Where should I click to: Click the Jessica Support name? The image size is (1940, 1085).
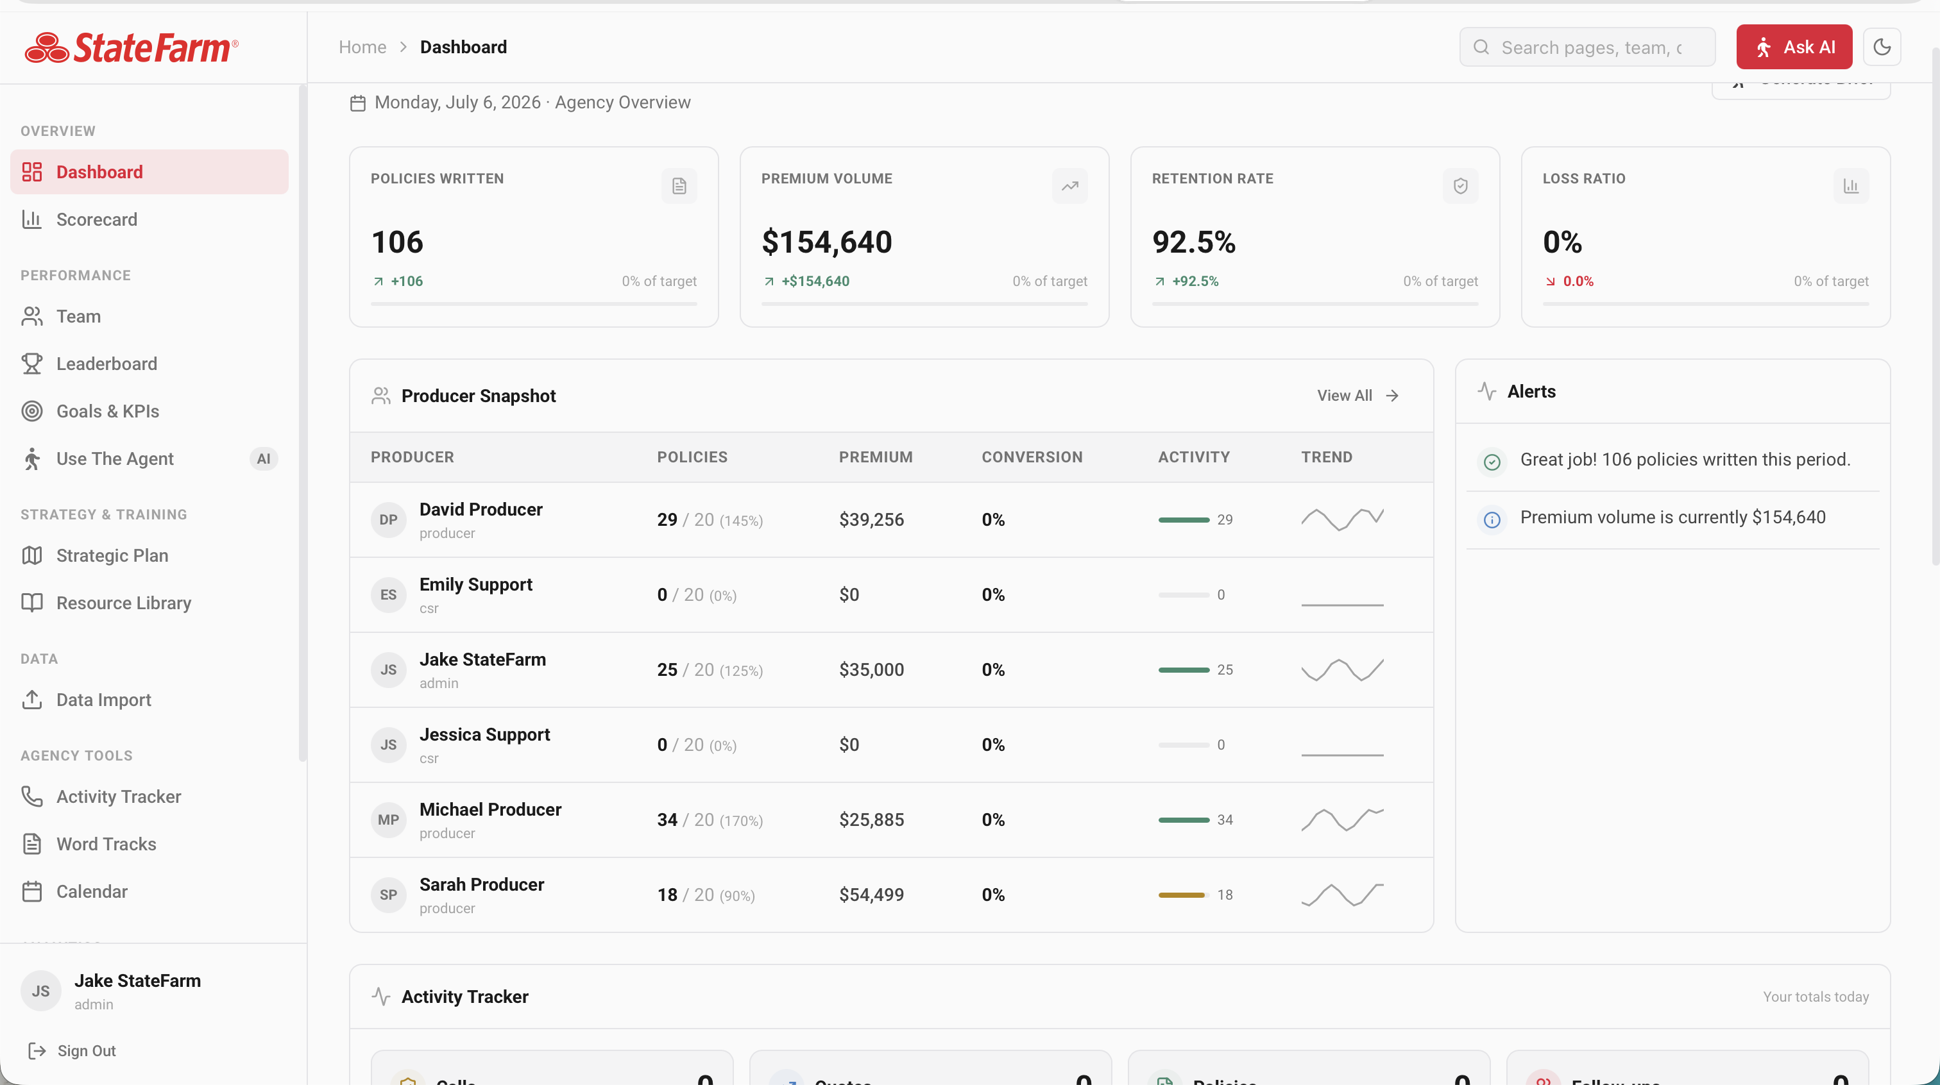484,734
